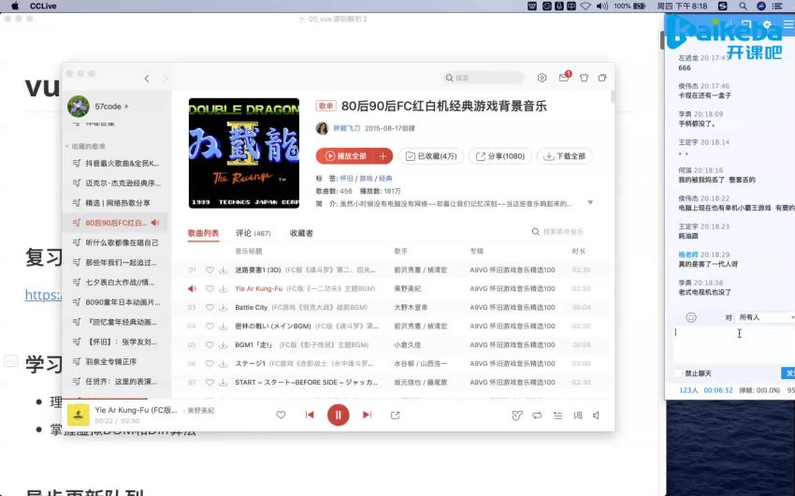
Task: Like the song ステージ1
Action: pyautogui.click(x=210, y=364)
